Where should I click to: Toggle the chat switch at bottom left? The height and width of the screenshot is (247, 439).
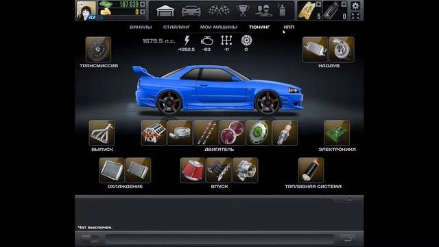90,239
